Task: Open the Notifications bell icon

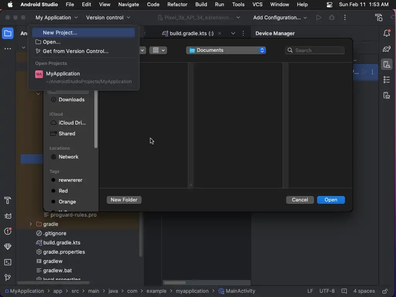Action: click(387, 33)
